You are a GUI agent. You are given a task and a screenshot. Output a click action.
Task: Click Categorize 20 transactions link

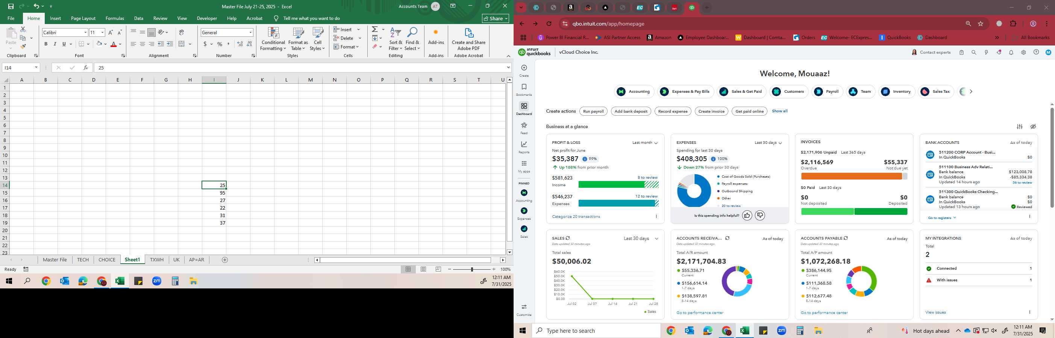pyautogui.click(x=576, y=216)
